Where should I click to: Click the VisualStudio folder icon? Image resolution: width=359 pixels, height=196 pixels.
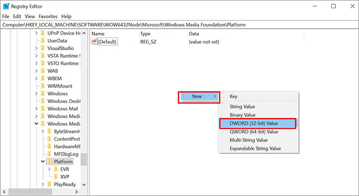point(43,48)
